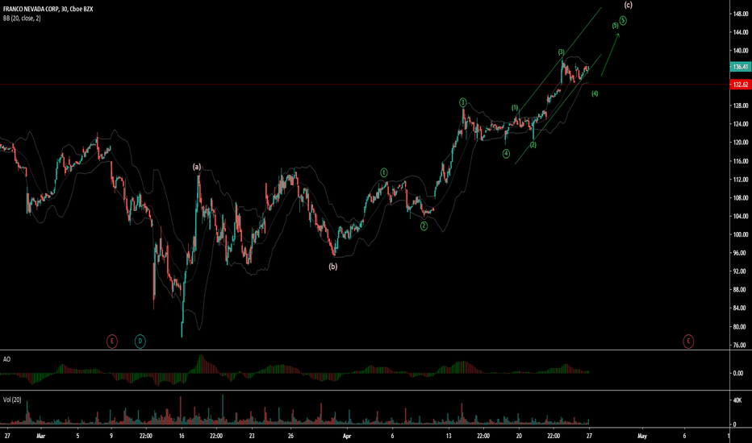Click the Apr label on the time axis

pyautogui.click(x=347, y=436)
